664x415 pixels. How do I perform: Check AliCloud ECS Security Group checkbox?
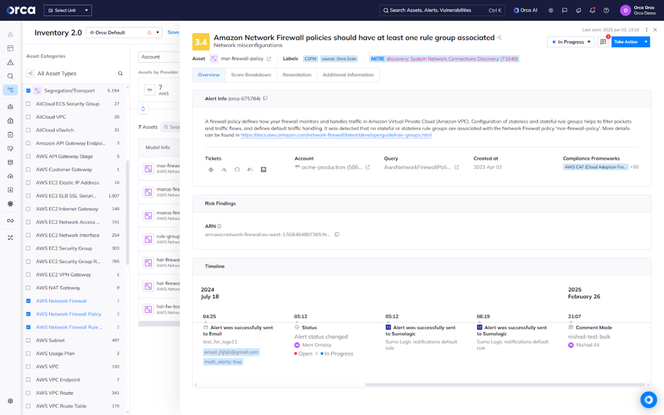[x=28, y=104]
